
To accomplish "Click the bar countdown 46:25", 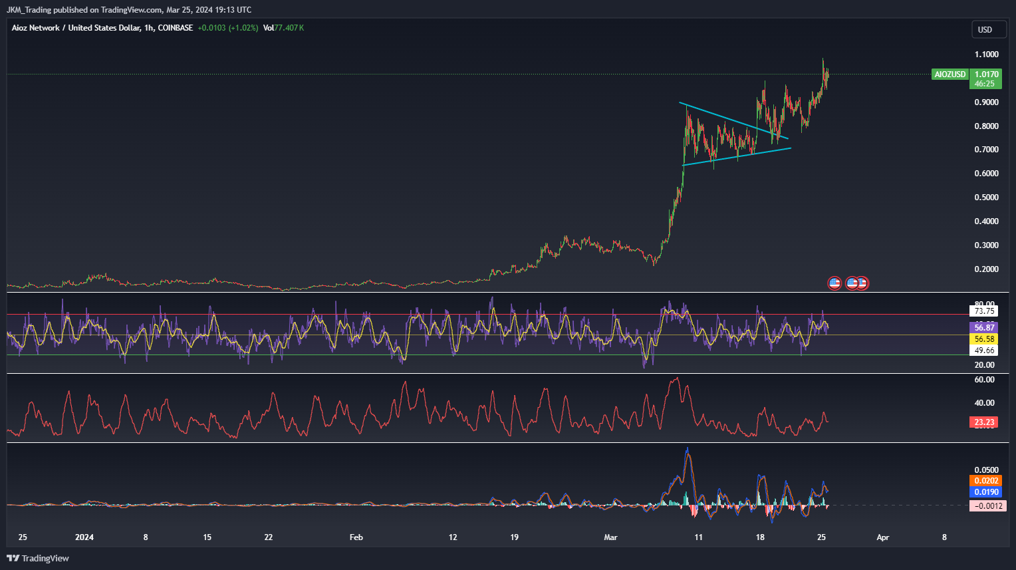I will pos(985,84).
